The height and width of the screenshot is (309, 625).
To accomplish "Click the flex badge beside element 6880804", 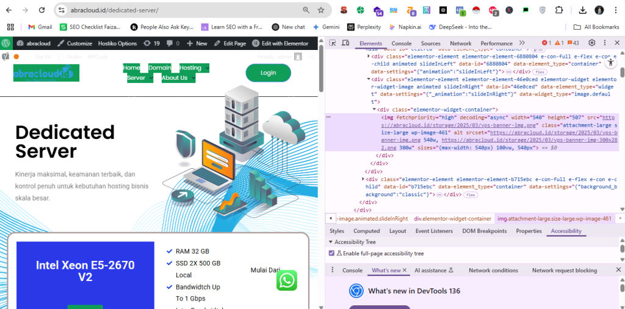I will tap(541, 72).
